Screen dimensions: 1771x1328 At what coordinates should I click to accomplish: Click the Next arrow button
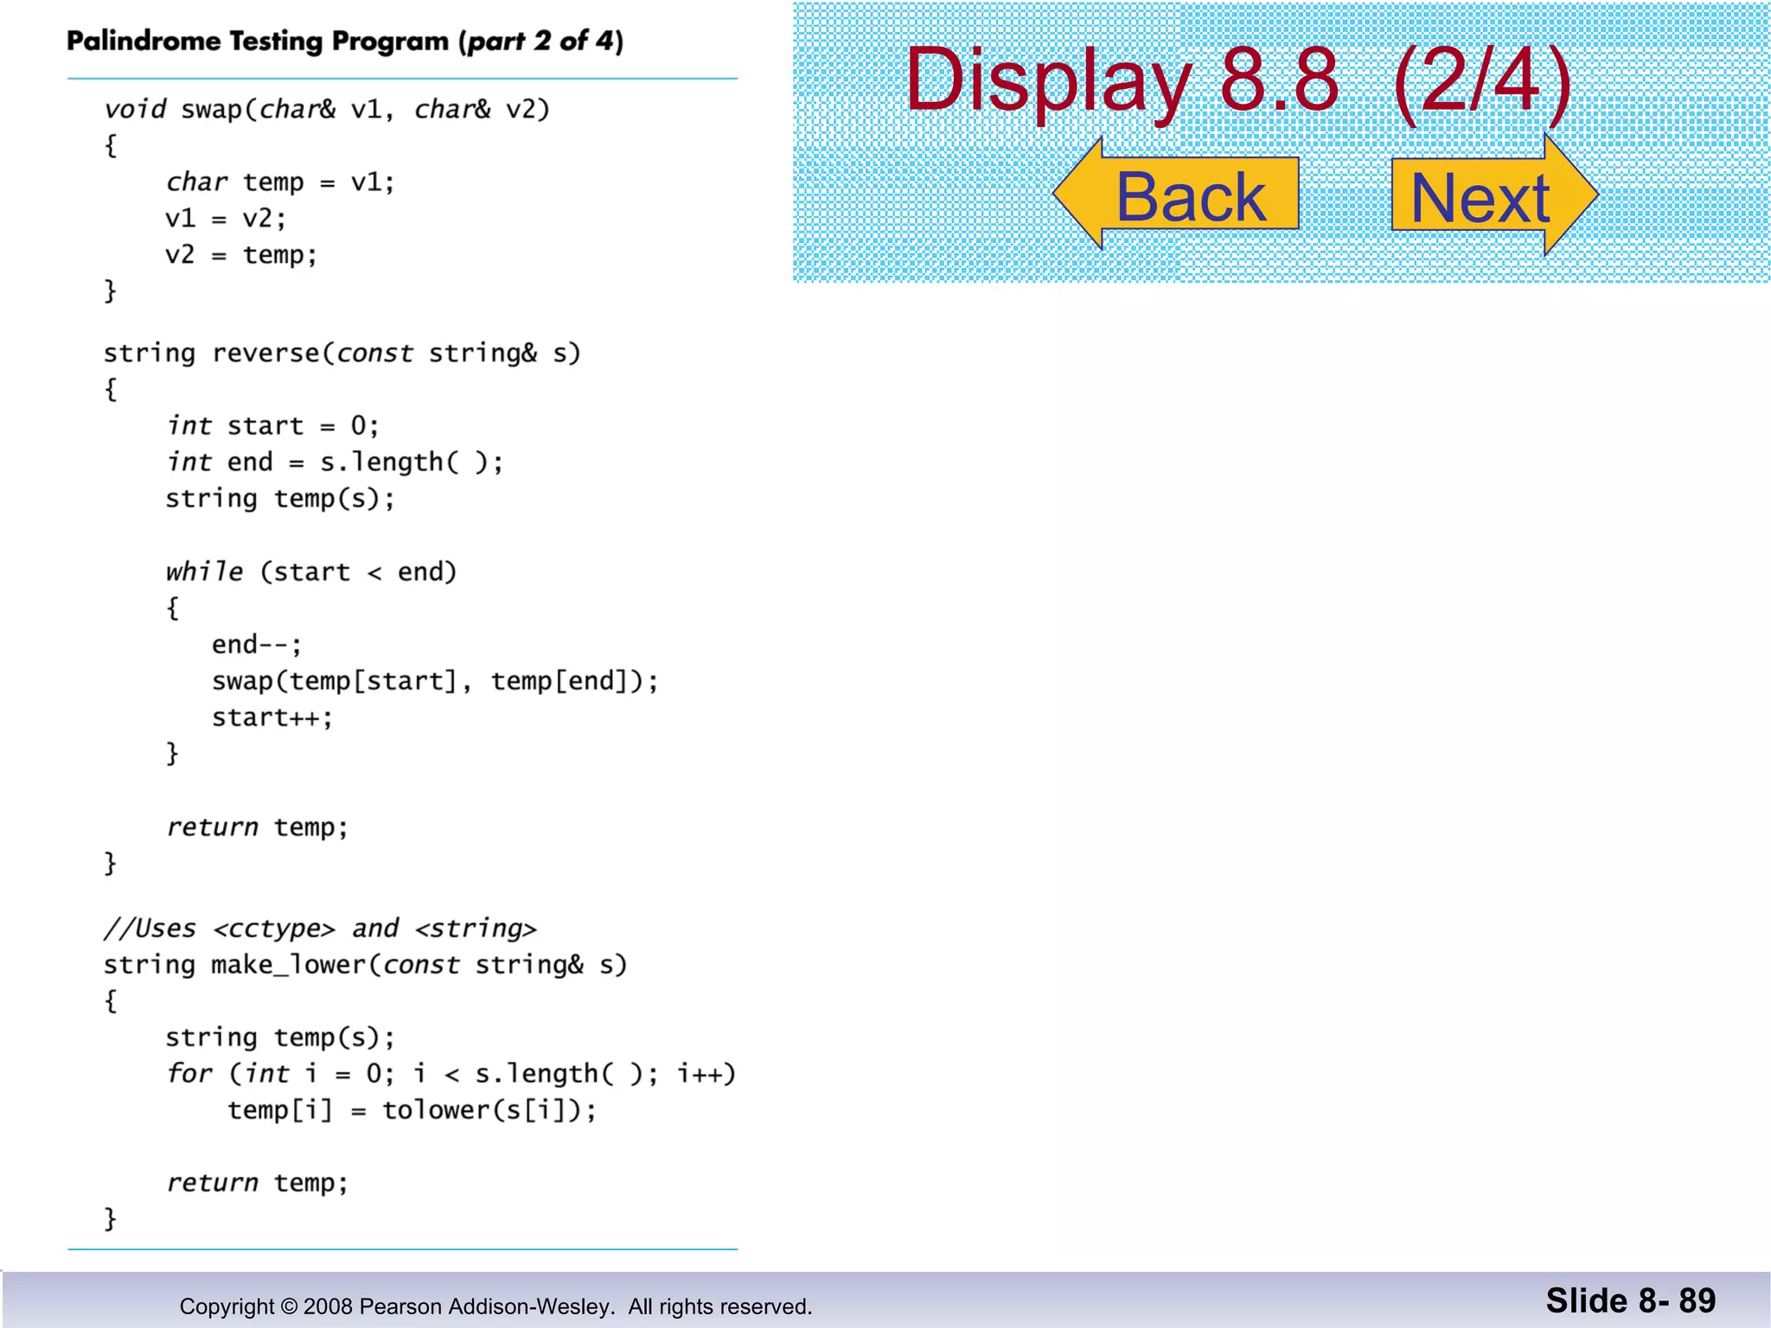coord(1494,195)
